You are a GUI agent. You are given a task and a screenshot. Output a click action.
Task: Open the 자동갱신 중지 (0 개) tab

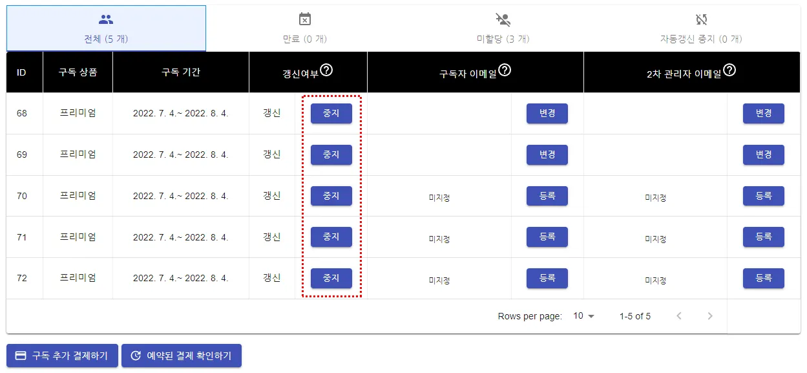click(701, 28)
